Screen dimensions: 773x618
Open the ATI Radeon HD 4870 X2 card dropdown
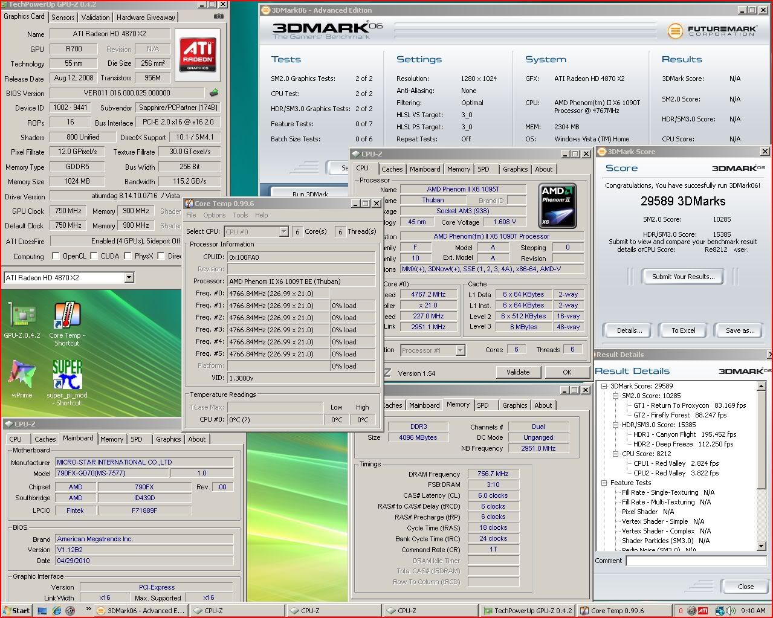[129, 278]
